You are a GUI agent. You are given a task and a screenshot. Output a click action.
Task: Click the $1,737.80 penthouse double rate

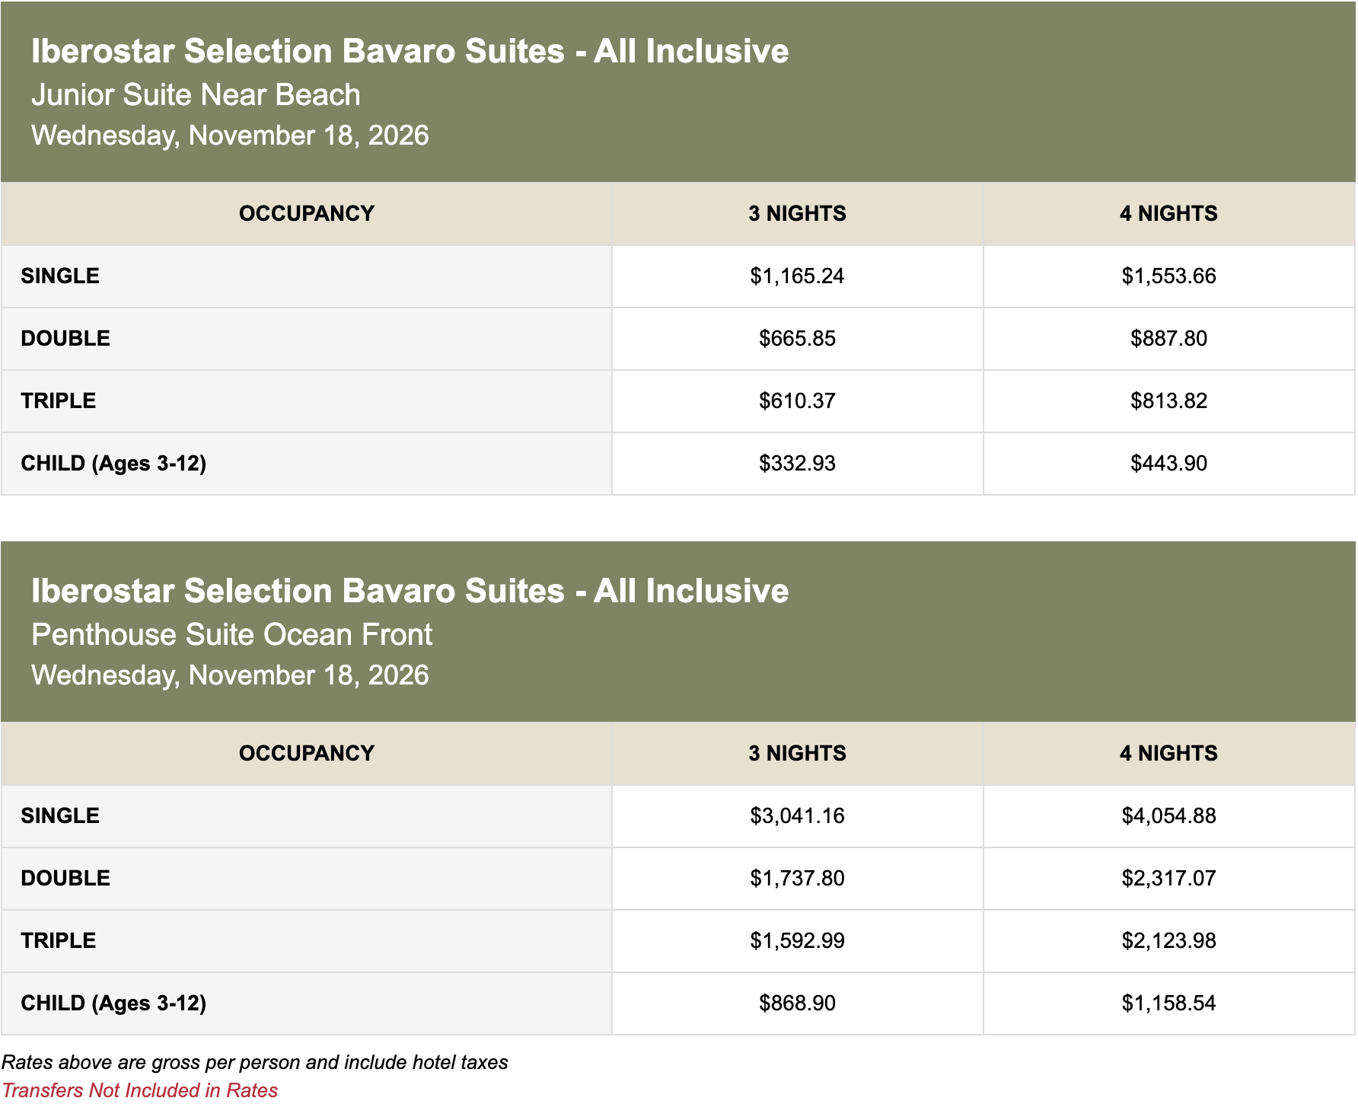point(797,879)
